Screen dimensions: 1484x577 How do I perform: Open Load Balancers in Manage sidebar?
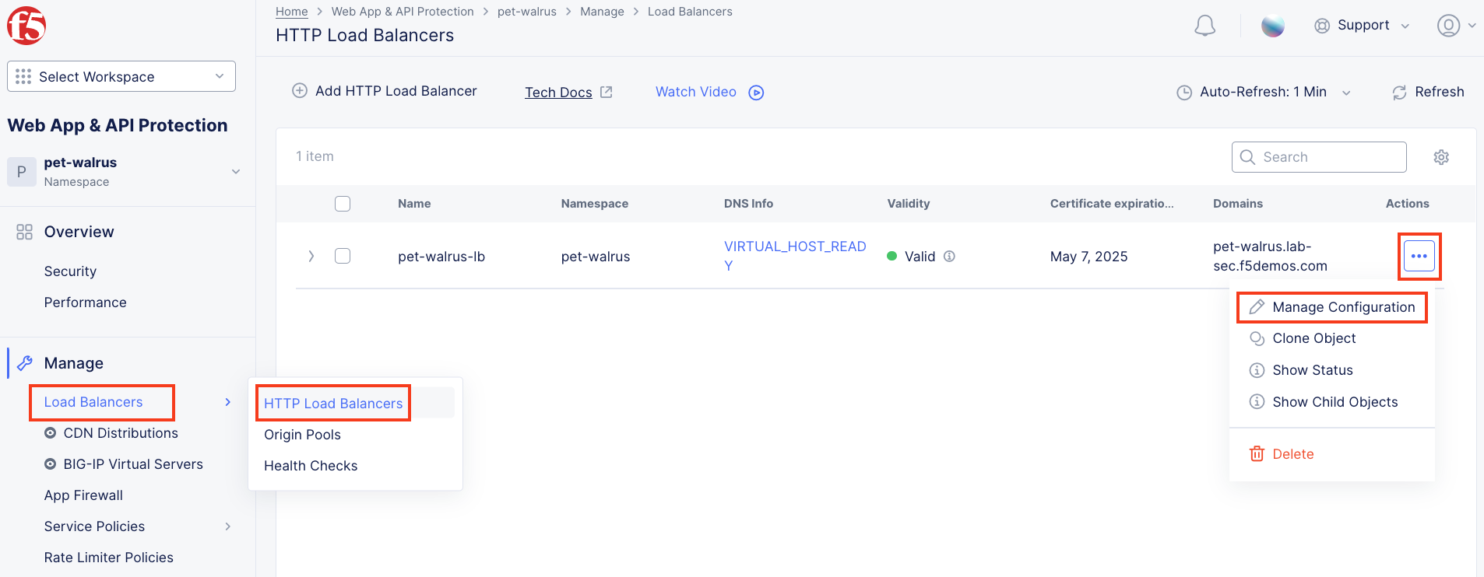point(93,402)
